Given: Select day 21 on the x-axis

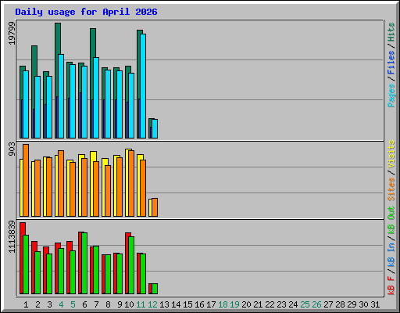Looking at the screenshot, I should click(258, 304).
